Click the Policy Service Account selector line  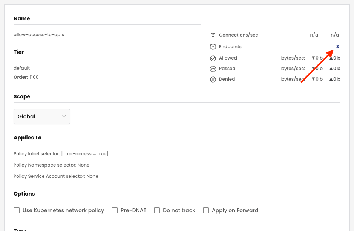[x=56, y=176]
